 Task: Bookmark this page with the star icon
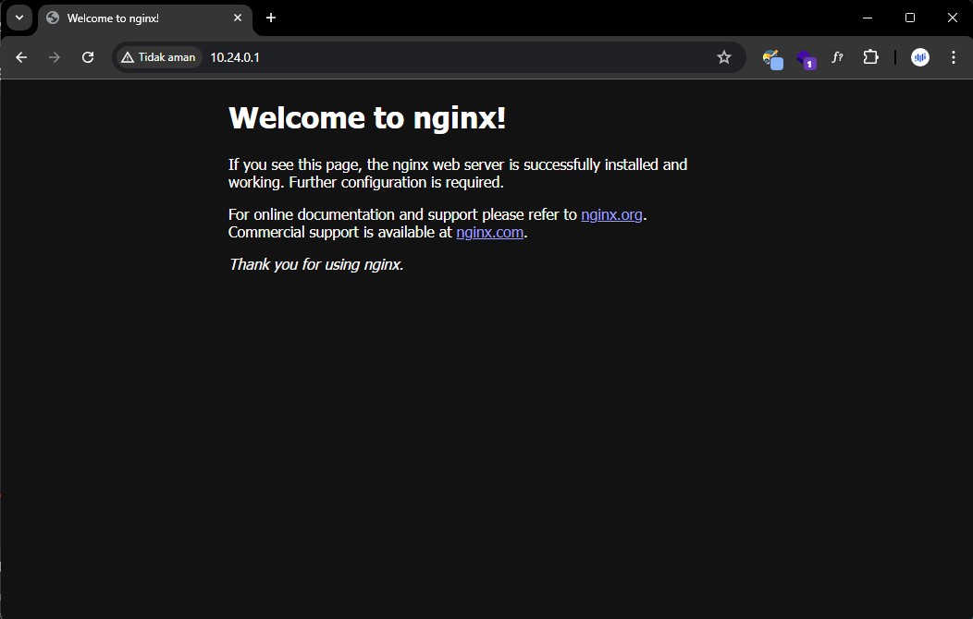(x=723, y=57)
